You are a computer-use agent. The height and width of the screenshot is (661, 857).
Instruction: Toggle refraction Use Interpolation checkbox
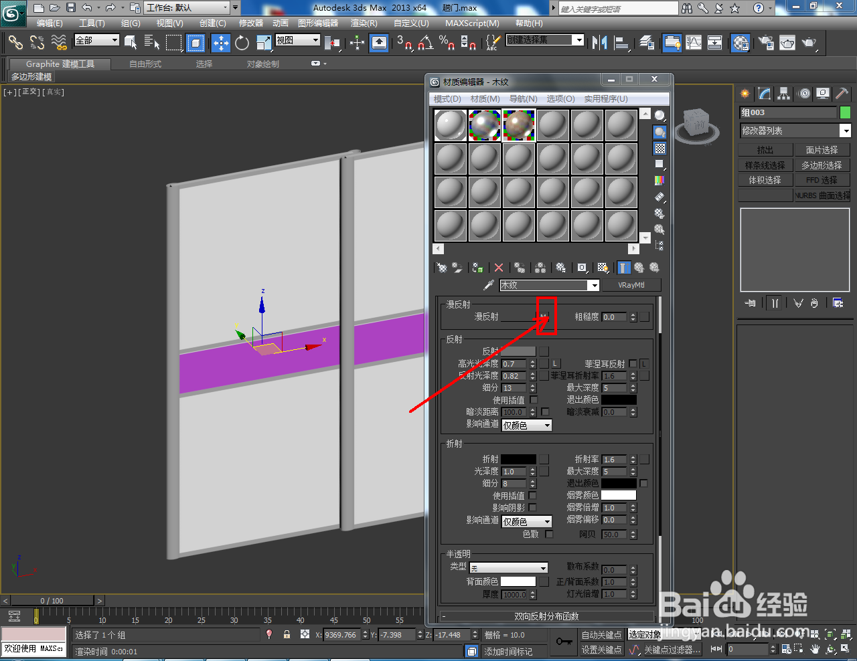(x=532, y=496)
